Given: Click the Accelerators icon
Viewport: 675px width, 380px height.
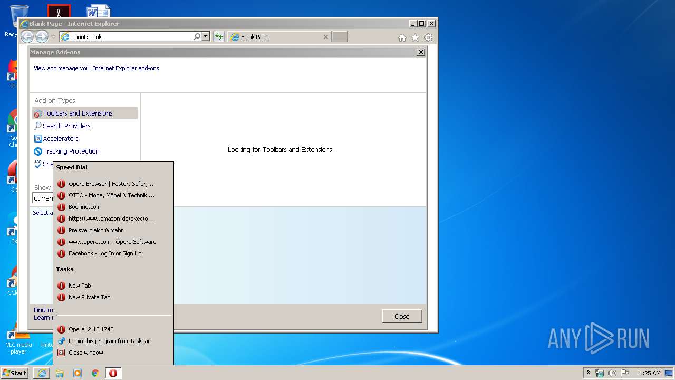Looking at the screenshot, I should tap(37, 138).
